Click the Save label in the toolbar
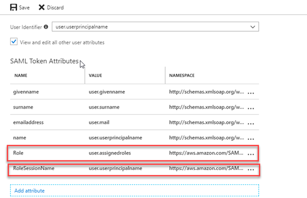 [x=24, y=7]
